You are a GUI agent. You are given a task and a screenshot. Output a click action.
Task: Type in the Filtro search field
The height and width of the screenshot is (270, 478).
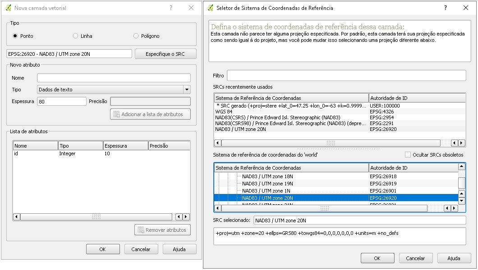click(x=346, y=76)
